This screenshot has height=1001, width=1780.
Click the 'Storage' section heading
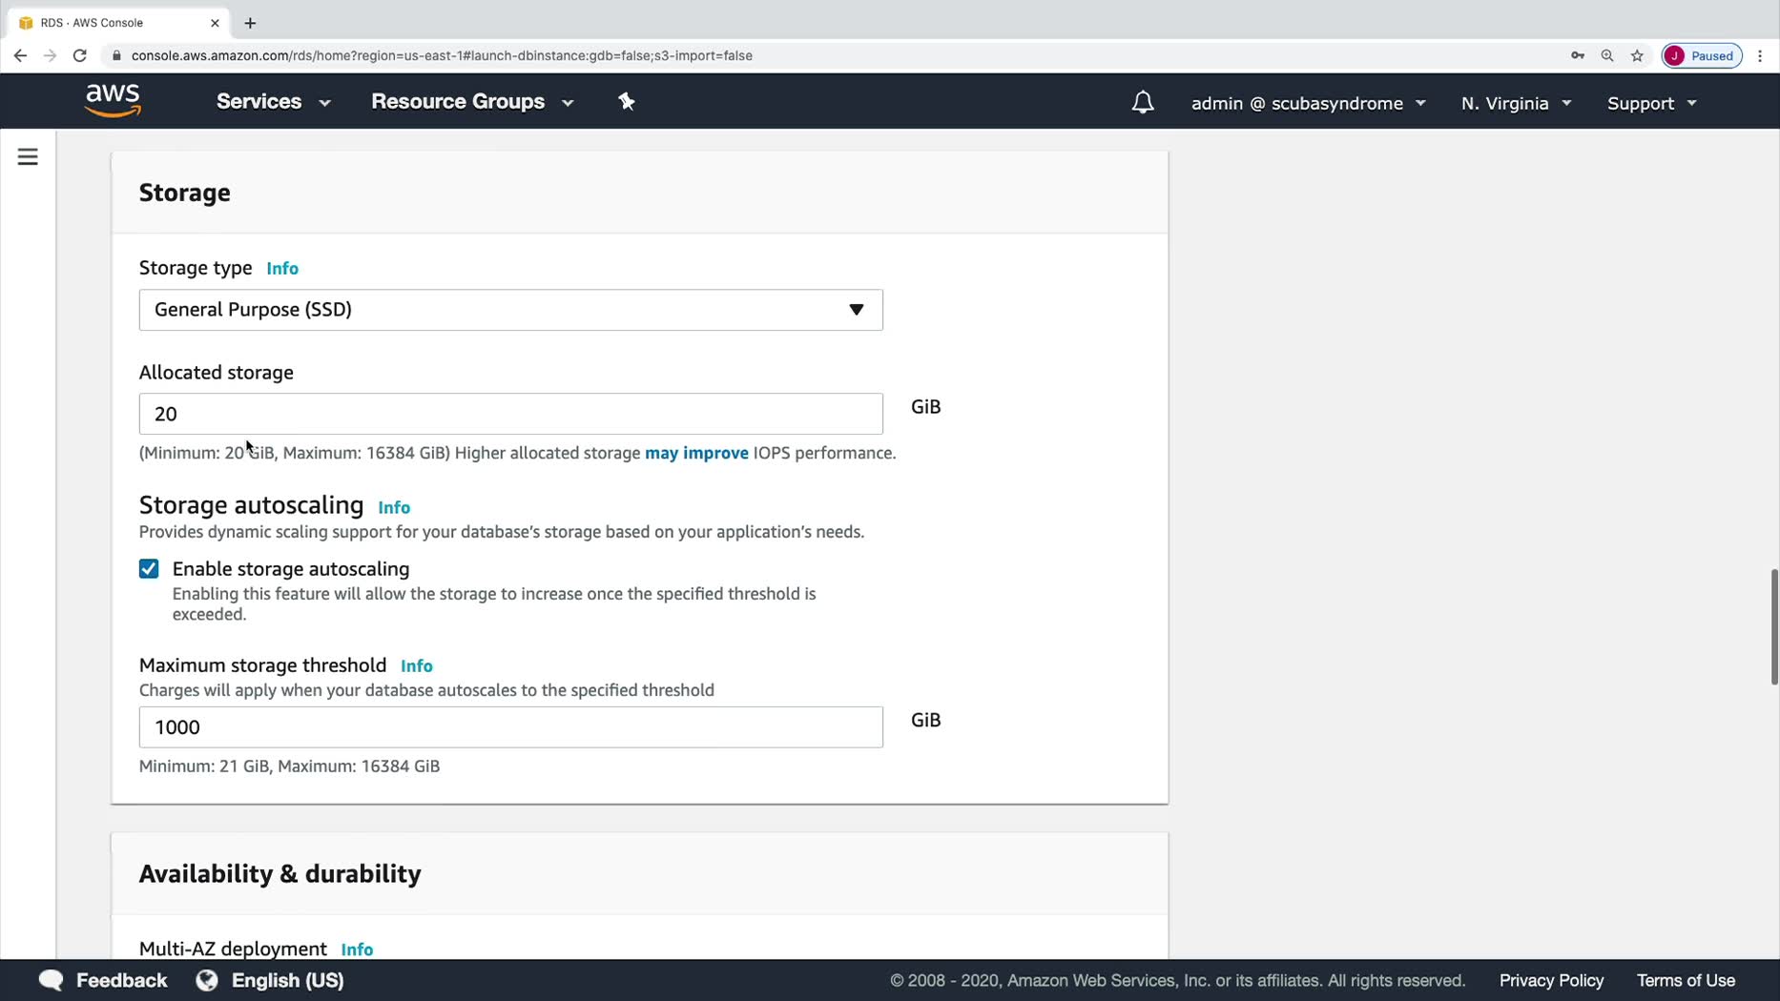(x=185, y=193)
